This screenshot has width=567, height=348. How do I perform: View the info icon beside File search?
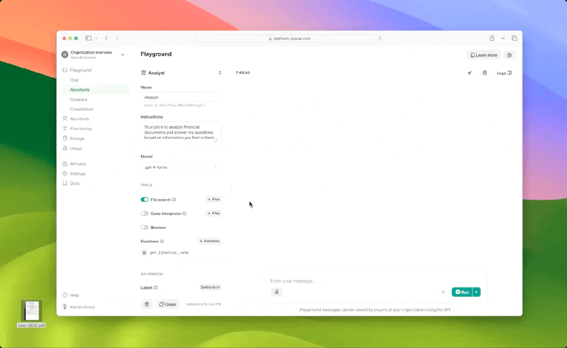tap(174, 200)
